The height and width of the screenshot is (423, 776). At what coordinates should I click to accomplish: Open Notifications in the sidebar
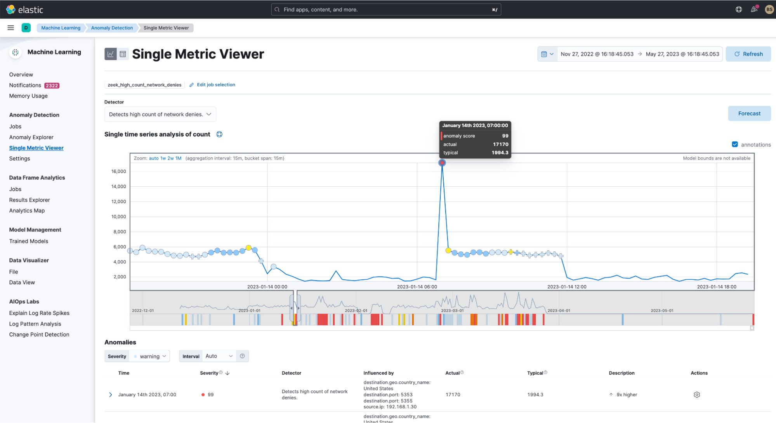pyautogui.click(x=25, y=85)
